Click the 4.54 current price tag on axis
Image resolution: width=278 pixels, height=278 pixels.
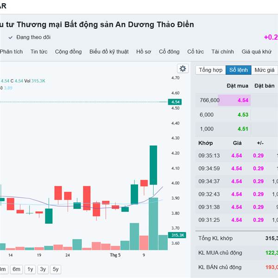click(x=175, y=102)
